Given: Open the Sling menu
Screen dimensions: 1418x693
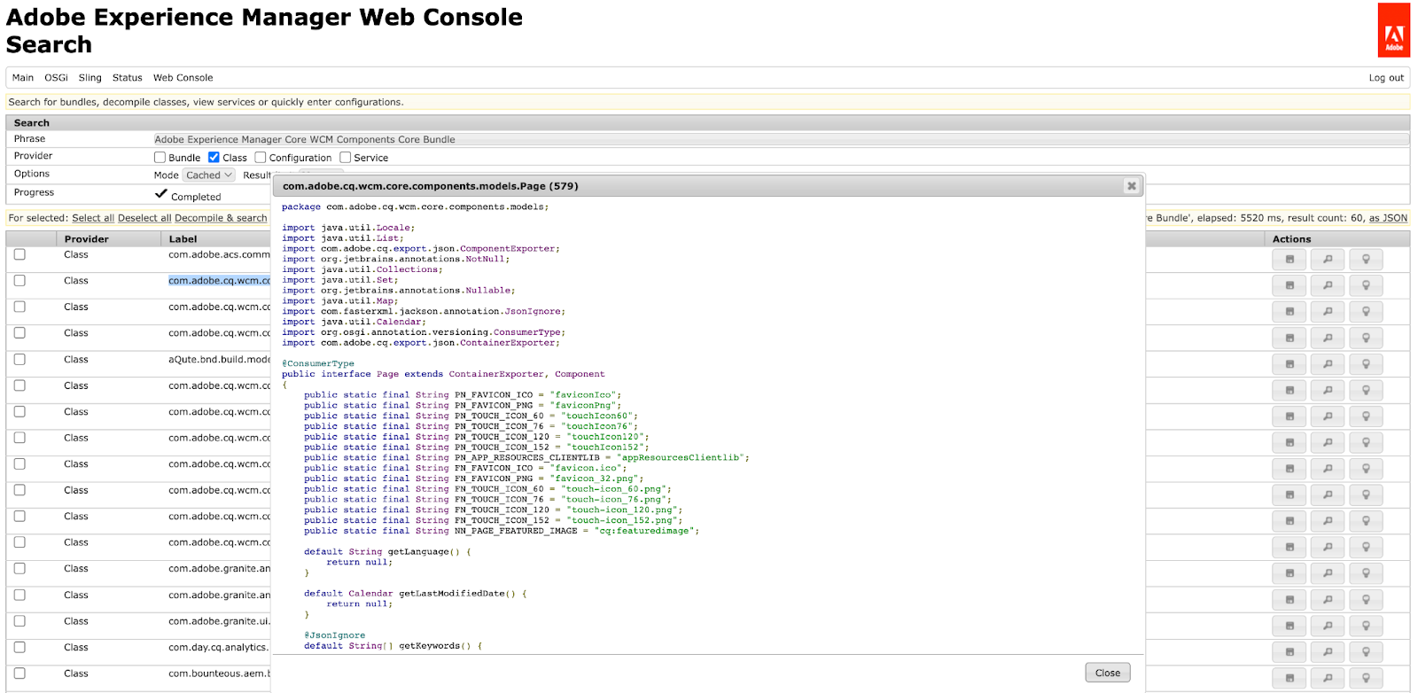Looking at the screenshot, I should [x=90, y=78].
